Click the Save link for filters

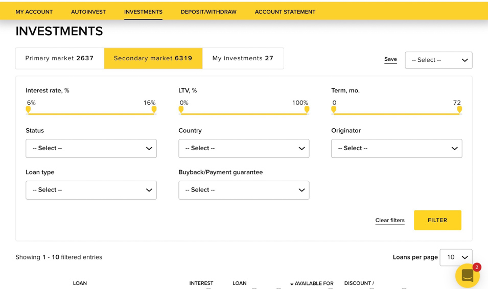390,59
